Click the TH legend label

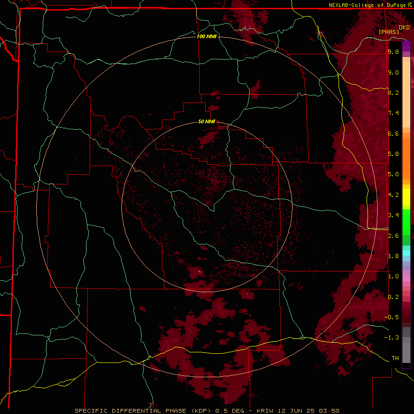(395, 358)
